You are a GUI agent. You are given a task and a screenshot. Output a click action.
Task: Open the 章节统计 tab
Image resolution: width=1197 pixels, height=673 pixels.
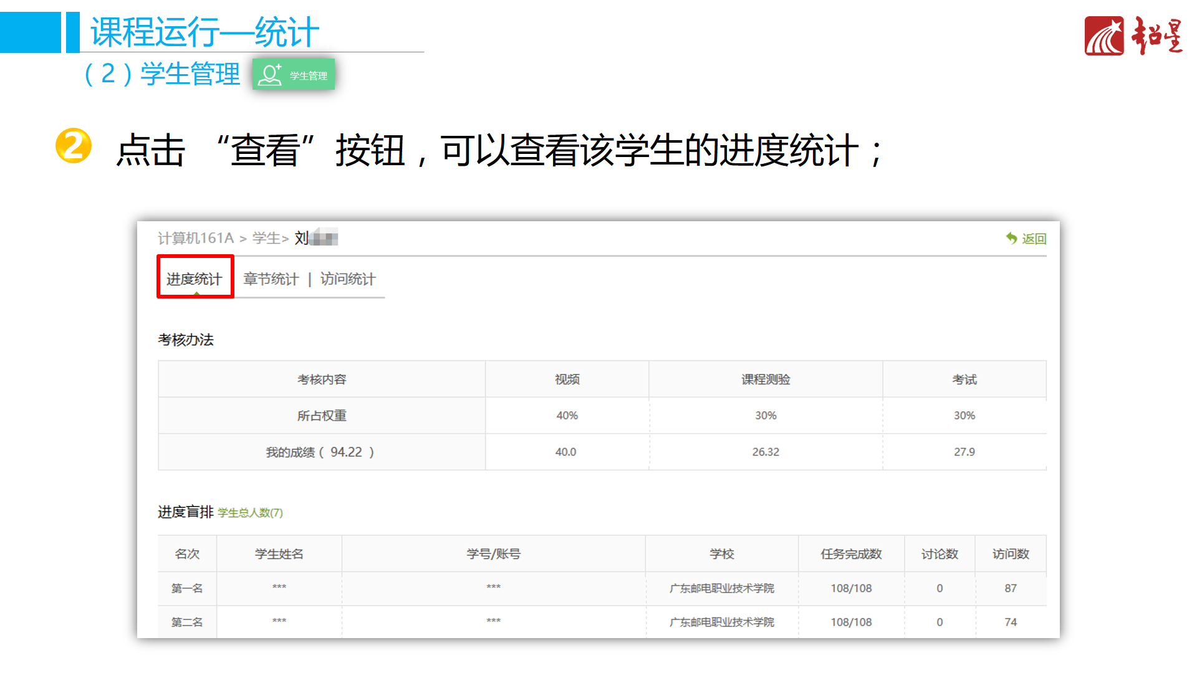[x=271, y=279]
